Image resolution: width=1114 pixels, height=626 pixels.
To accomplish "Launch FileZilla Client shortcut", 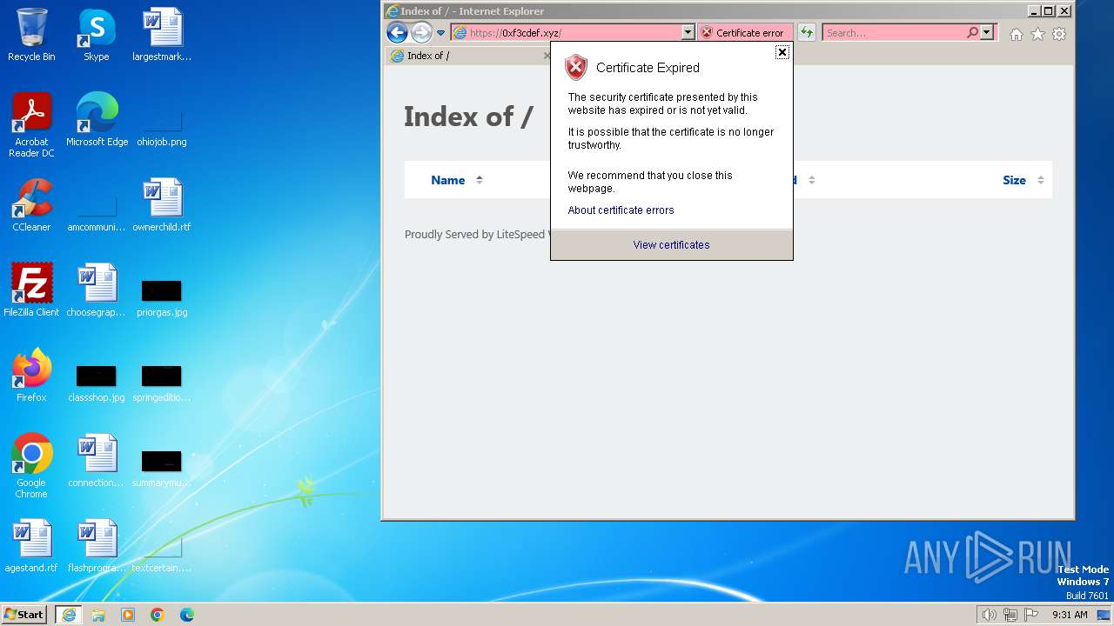I will pyautogui.click(x=31, y=290).
